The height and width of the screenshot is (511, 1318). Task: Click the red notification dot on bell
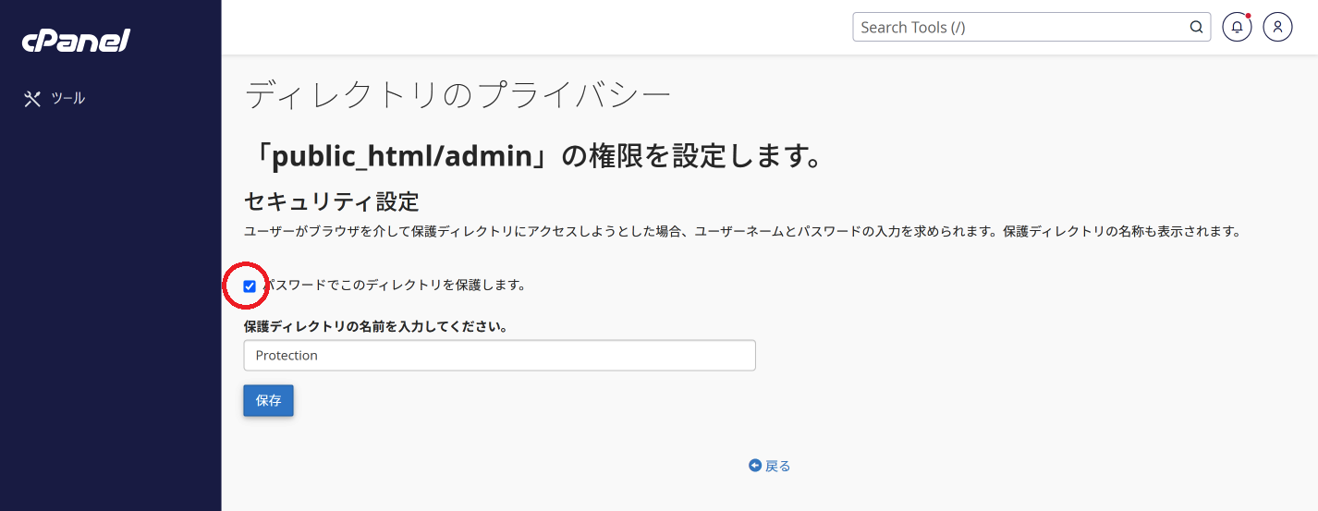(1248, 16)
